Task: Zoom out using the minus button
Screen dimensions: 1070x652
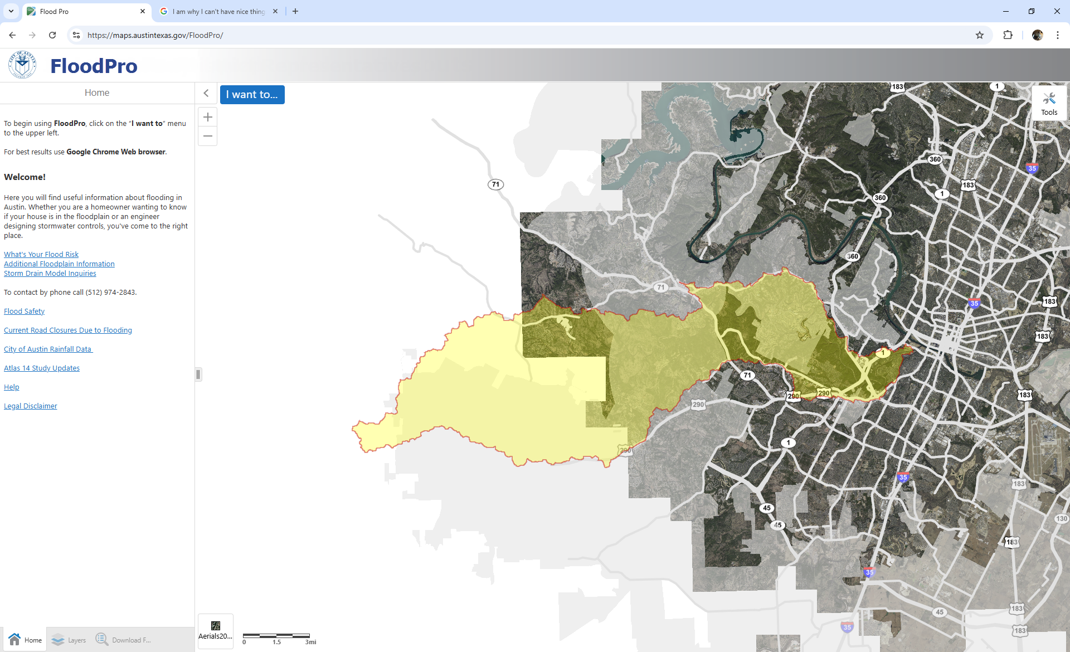Action: click(208, 136)
